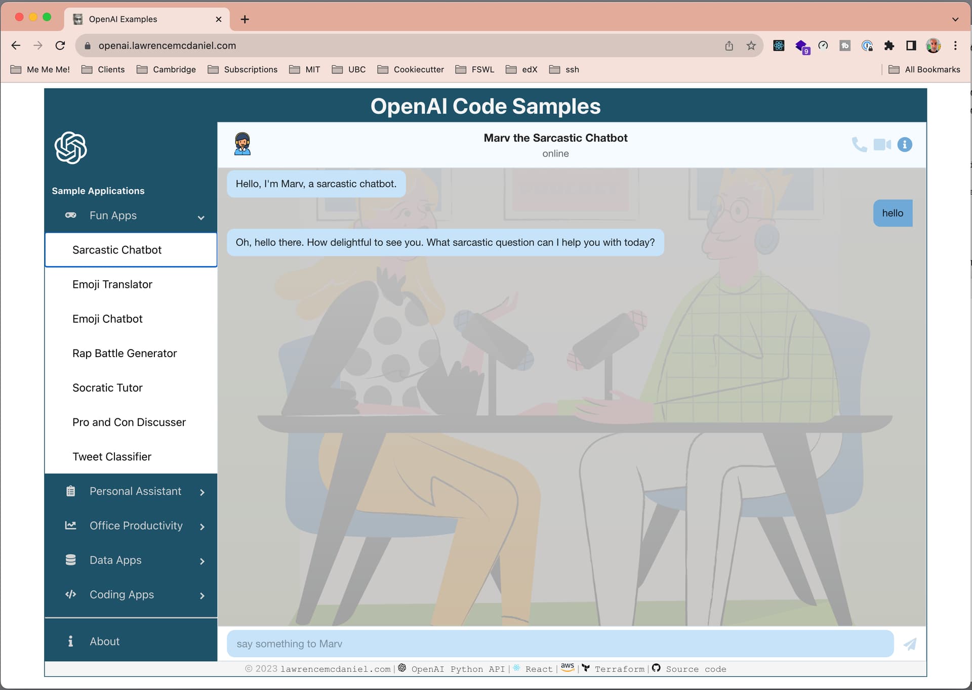
Task: Click the send message paper plane icon
Action: (910, 644)
